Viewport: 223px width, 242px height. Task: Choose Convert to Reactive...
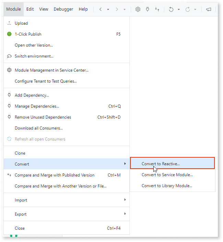coord(172,163)
